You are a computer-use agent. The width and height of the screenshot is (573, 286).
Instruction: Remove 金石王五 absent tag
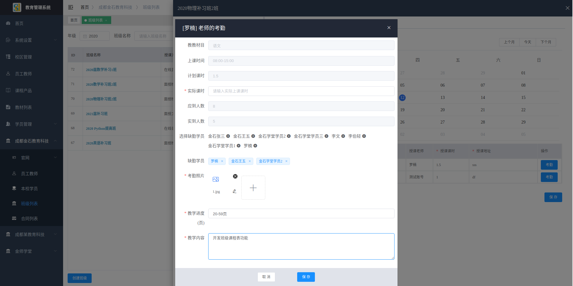pyautogui.click(x=250, y=161)
